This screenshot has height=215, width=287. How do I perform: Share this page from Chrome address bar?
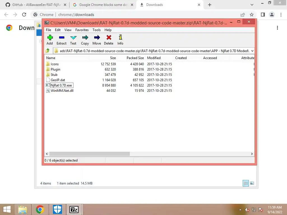tap(243, 15)
